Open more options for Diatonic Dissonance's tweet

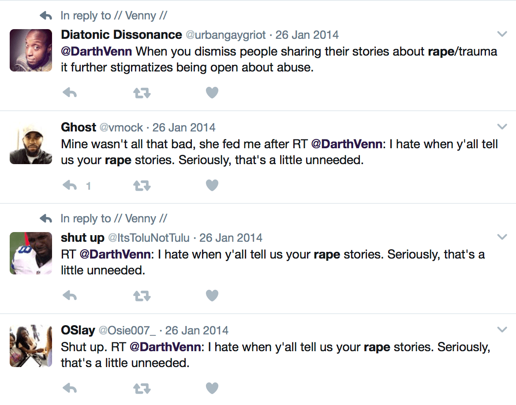pyautogui.click(x=502, y=34)
